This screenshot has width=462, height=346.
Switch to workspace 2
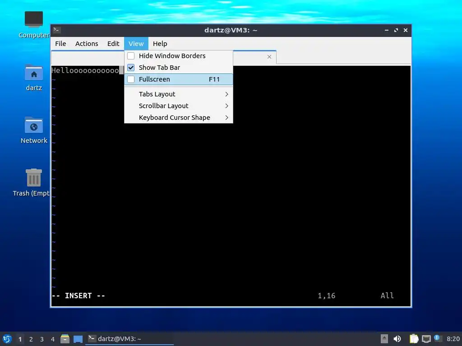pyautogui.click(x=31, y=339)
